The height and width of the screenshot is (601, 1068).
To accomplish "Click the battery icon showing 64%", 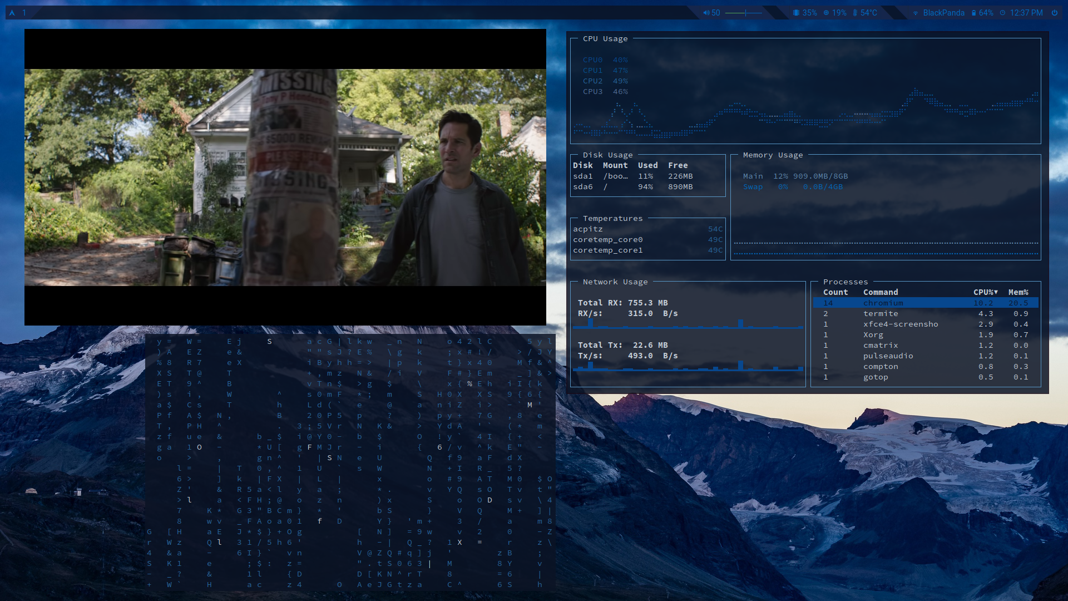I will (x=973, y=13).
